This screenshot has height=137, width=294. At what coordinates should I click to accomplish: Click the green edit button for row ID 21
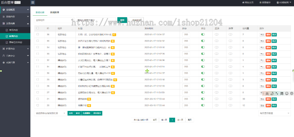[274, 99]
